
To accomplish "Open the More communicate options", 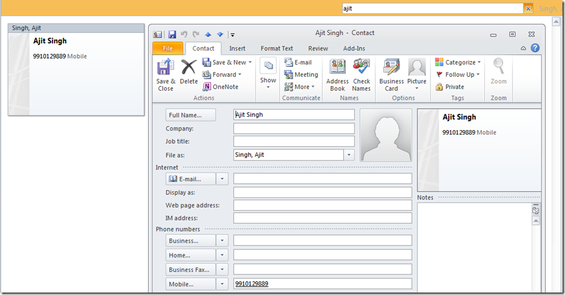I will 299,87.
